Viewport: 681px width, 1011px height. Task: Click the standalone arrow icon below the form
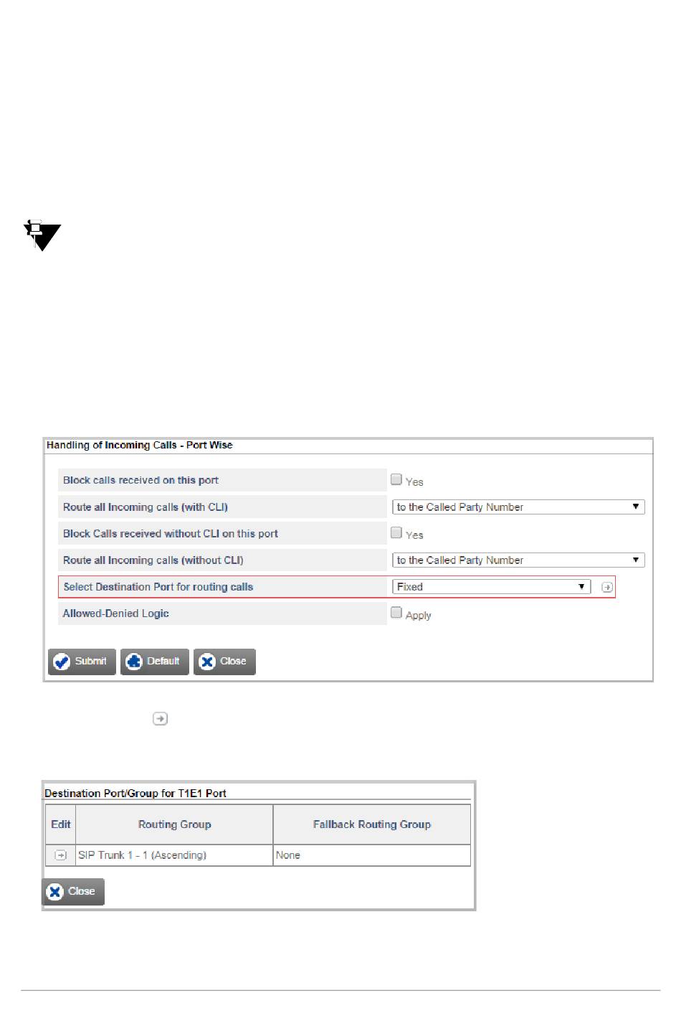click(160, 718)
